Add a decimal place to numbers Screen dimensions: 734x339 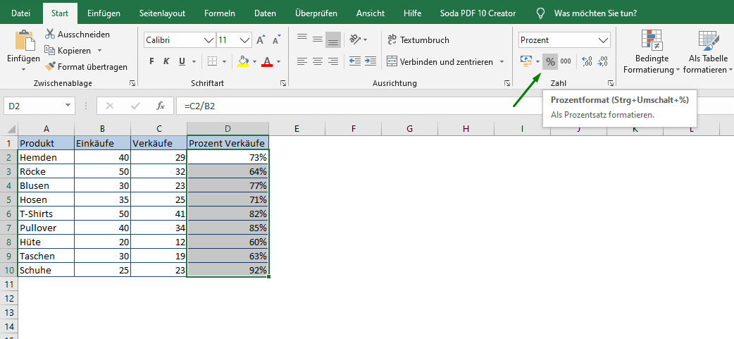[x=587, y=62]
